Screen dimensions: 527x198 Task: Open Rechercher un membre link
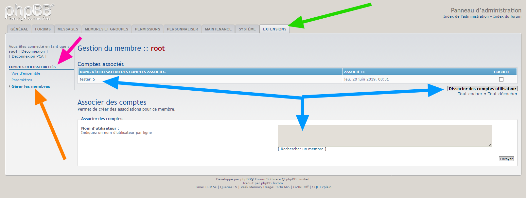coord(302,149)
